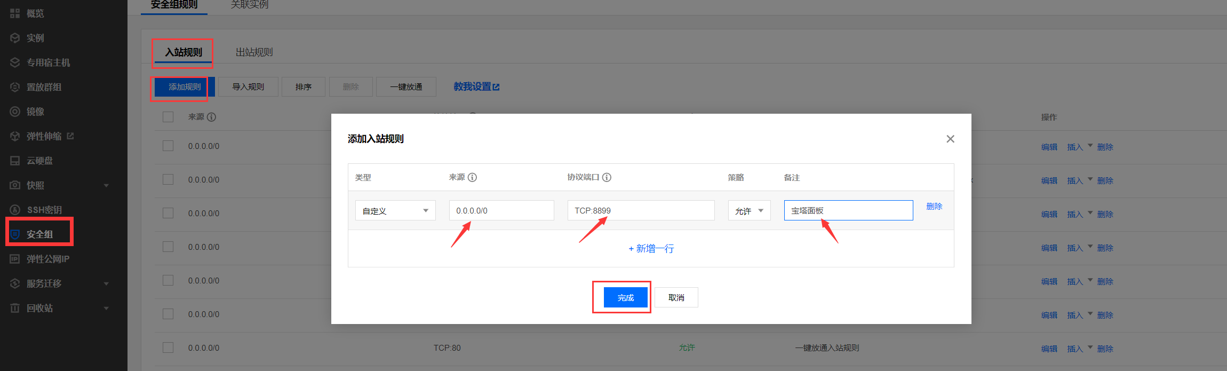The height and width of the screenshot is (371, 1227).
Task: Click the SSH密钥 key icon
Action: coord(15,210)
